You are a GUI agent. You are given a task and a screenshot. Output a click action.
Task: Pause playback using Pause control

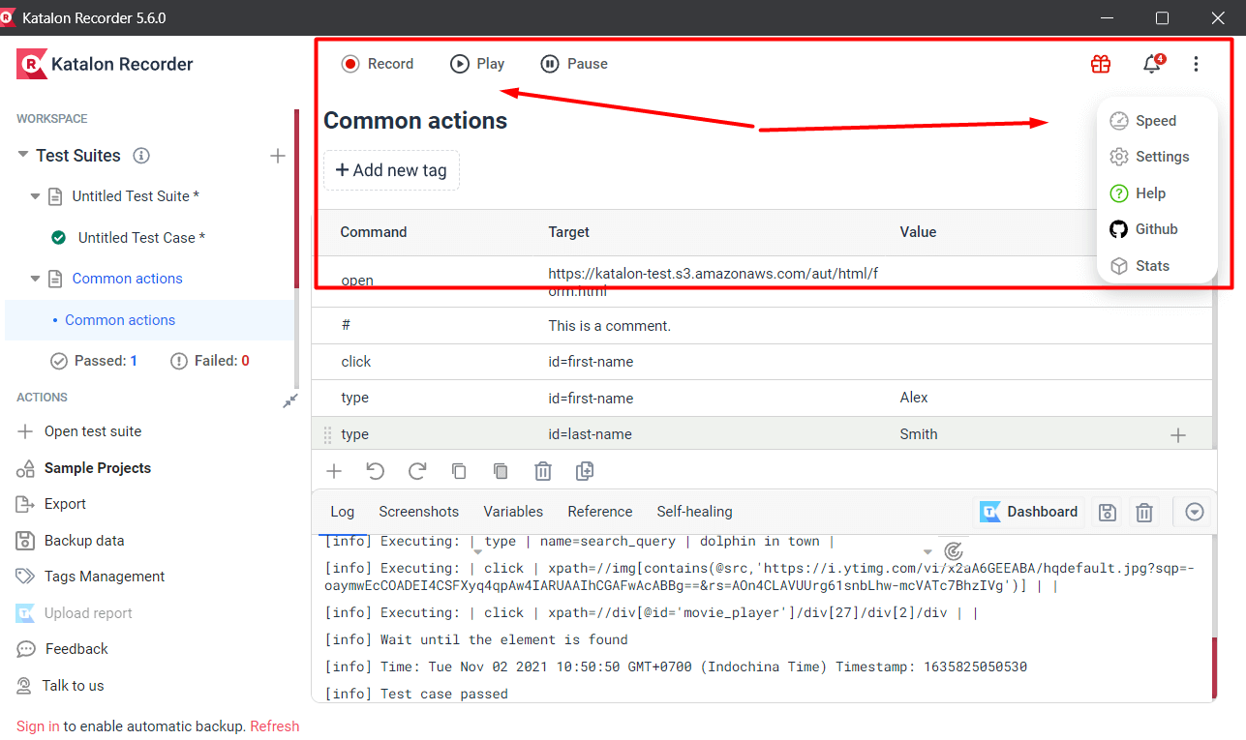(573, 63)
